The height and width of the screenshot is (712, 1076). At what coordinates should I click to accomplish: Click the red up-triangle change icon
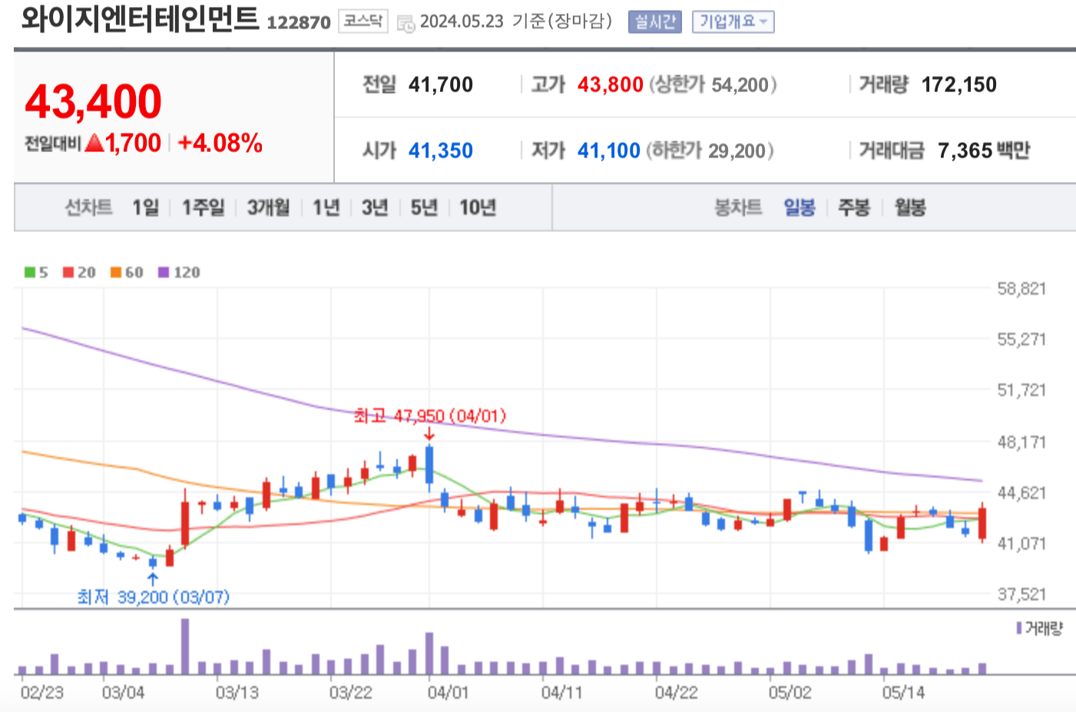tap(94, 142)
